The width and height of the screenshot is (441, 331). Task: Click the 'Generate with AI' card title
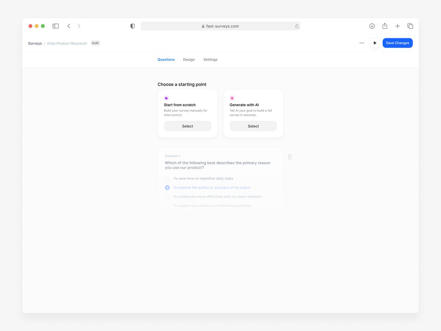[244, 105]
